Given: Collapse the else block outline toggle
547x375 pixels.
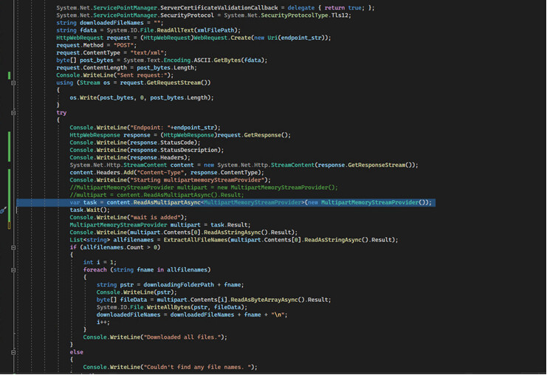Looking at the screenshot, I should tap(13, 352).
